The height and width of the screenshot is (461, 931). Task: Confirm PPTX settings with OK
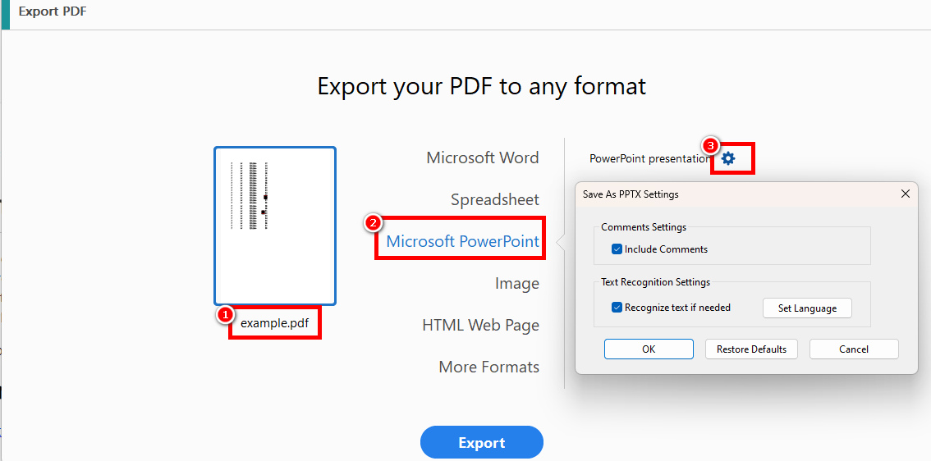click(x=649, y=349)
